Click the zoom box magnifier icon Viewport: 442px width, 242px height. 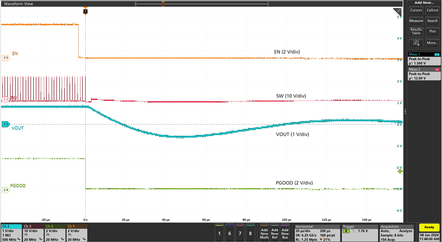(416, 43)
